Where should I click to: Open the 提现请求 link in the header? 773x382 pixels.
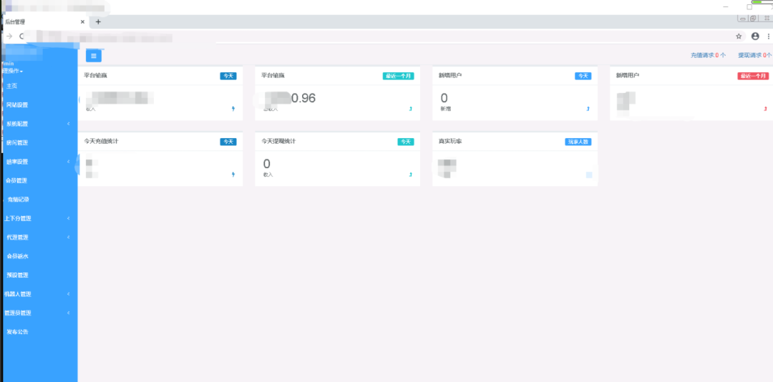(754, 55)
